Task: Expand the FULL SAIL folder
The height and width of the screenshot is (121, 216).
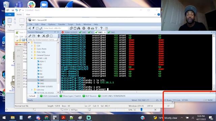Action: tap(32, 52)
